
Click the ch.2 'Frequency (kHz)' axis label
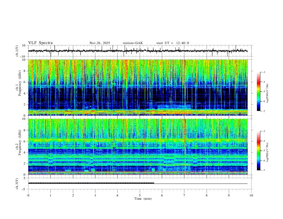tap(20, 142)
